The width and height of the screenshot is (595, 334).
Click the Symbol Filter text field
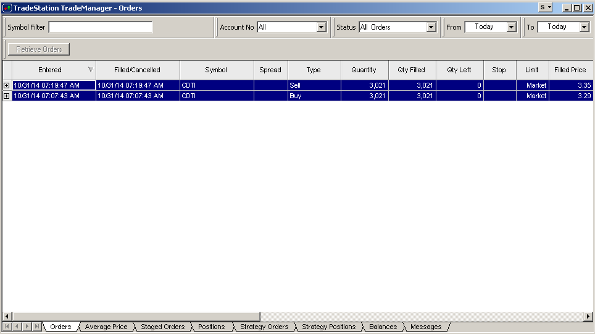100,27
